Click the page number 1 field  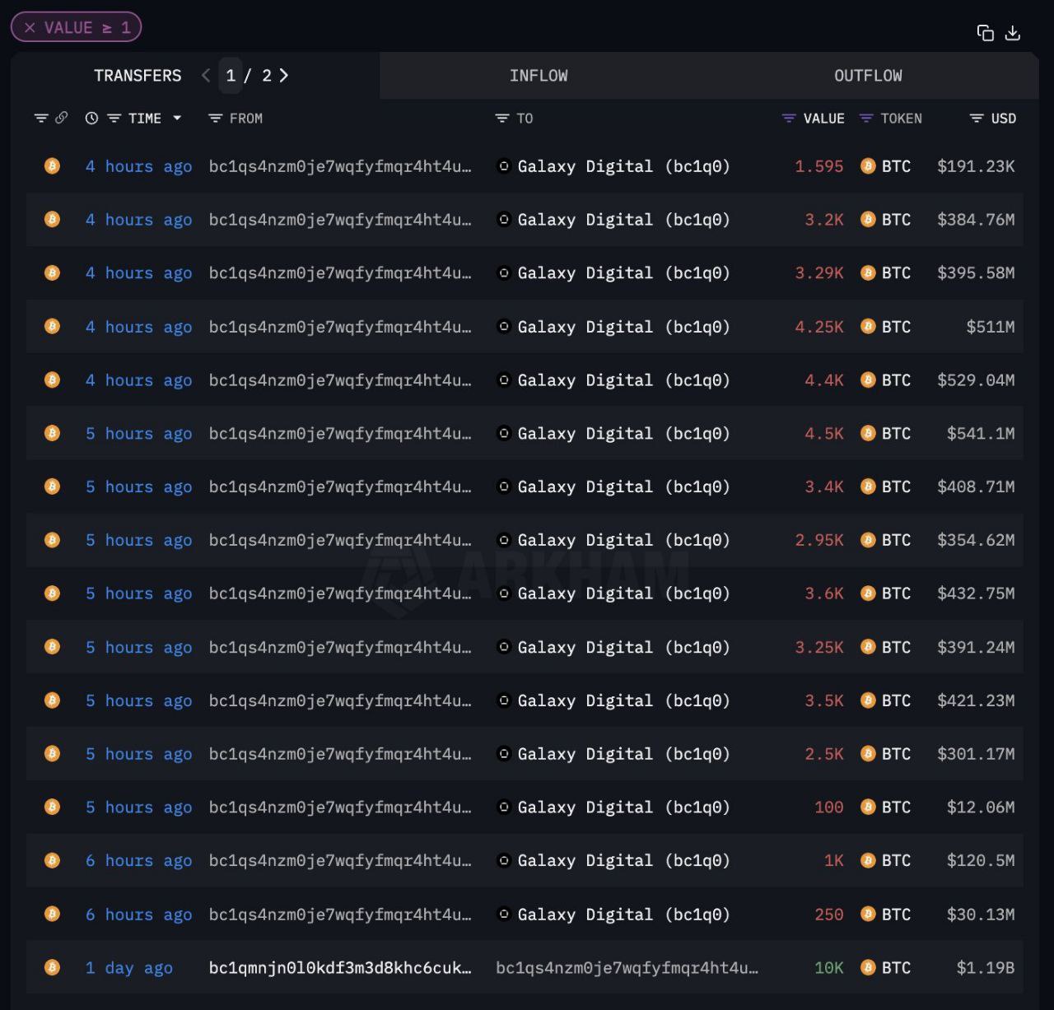[x=231, y=76]
